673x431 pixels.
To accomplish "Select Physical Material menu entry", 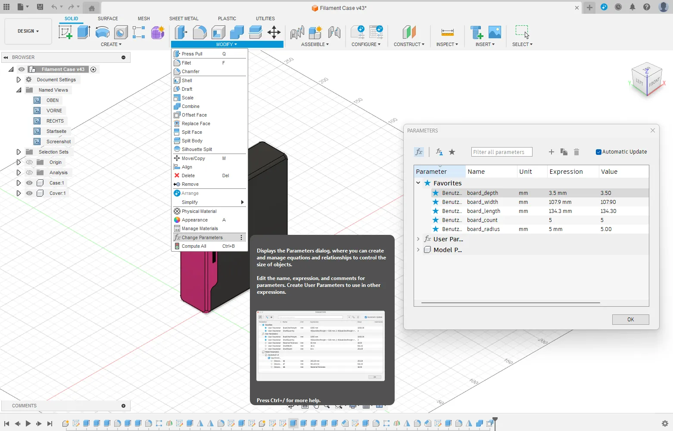I will 210,211.
